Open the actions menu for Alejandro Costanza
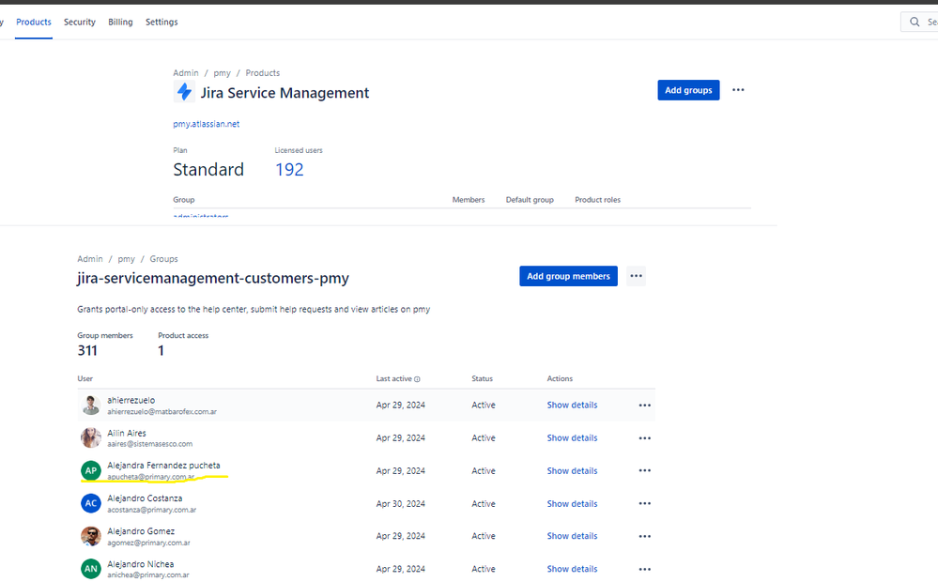Screen dimensions: 938x582 [x=644, y=504]
